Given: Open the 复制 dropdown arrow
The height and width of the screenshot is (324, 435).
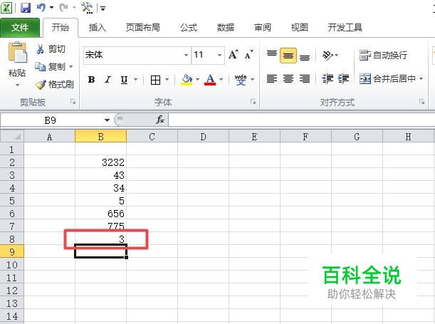Looking at the screenshot, I should coord(70,66).
